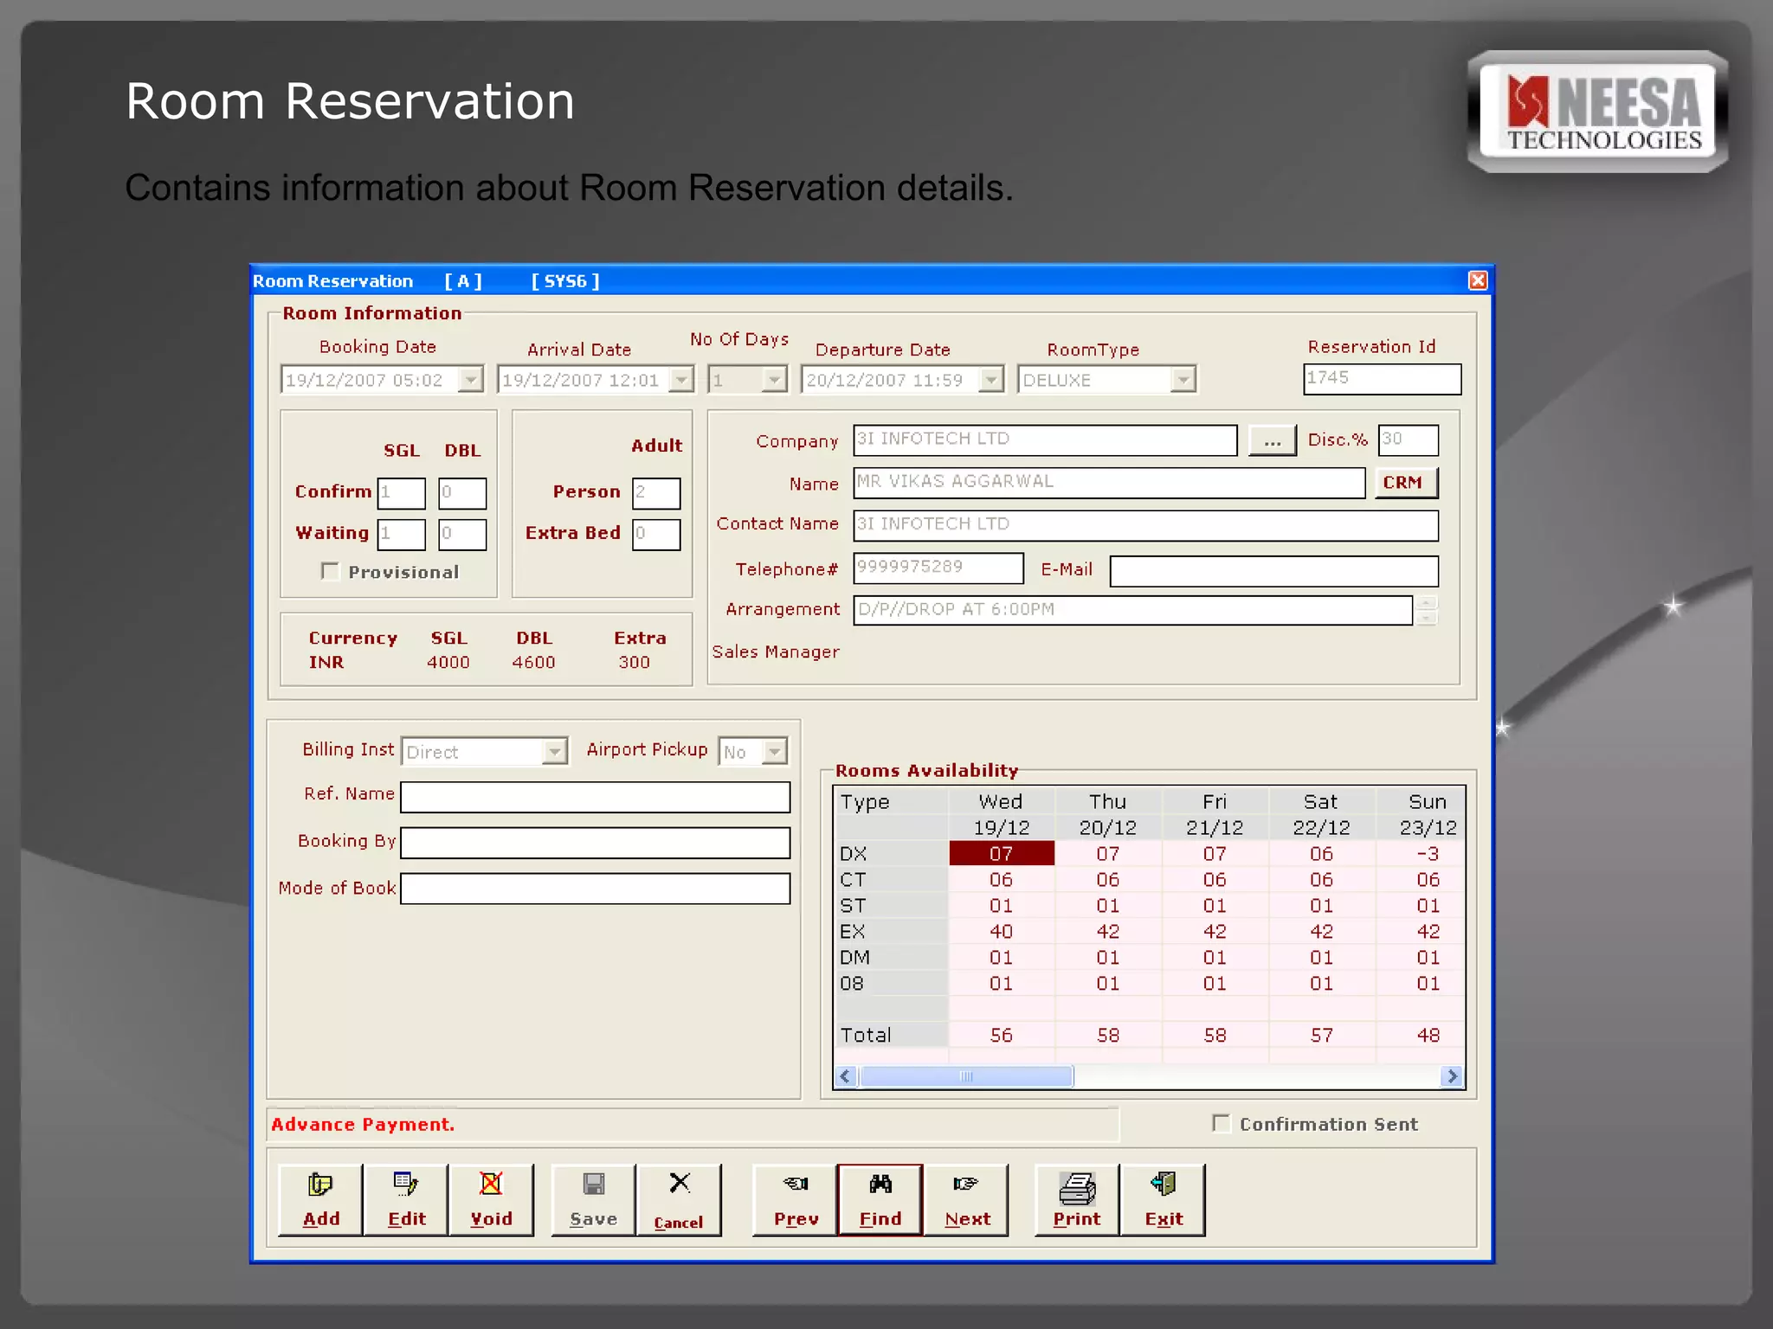The width and height of the screenshot is (1773, 1329).
Task: Click the Ref. Name field
Action: (596, 797)
